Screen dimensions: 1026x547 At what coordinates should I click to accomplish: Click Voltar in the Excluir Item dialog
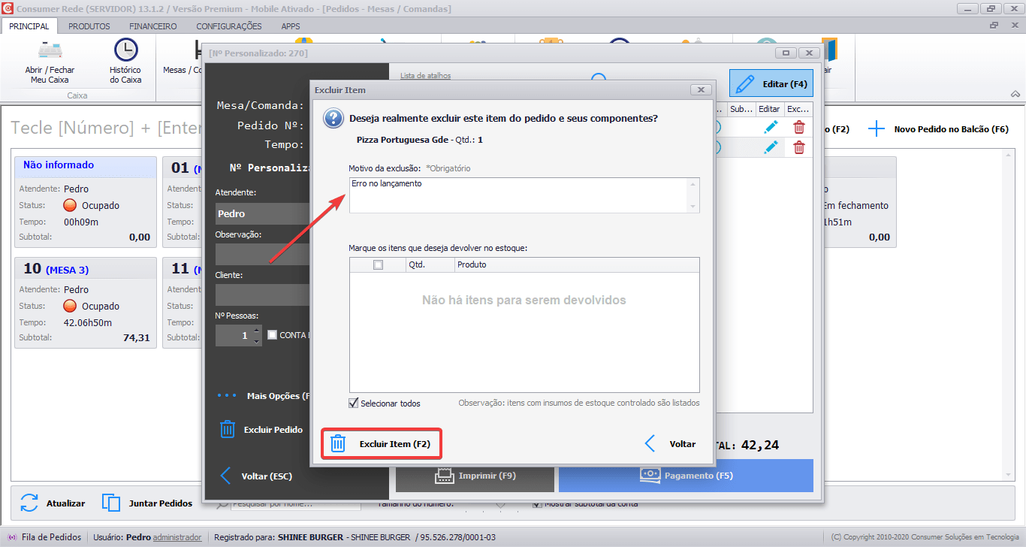[x=683, y=444]
